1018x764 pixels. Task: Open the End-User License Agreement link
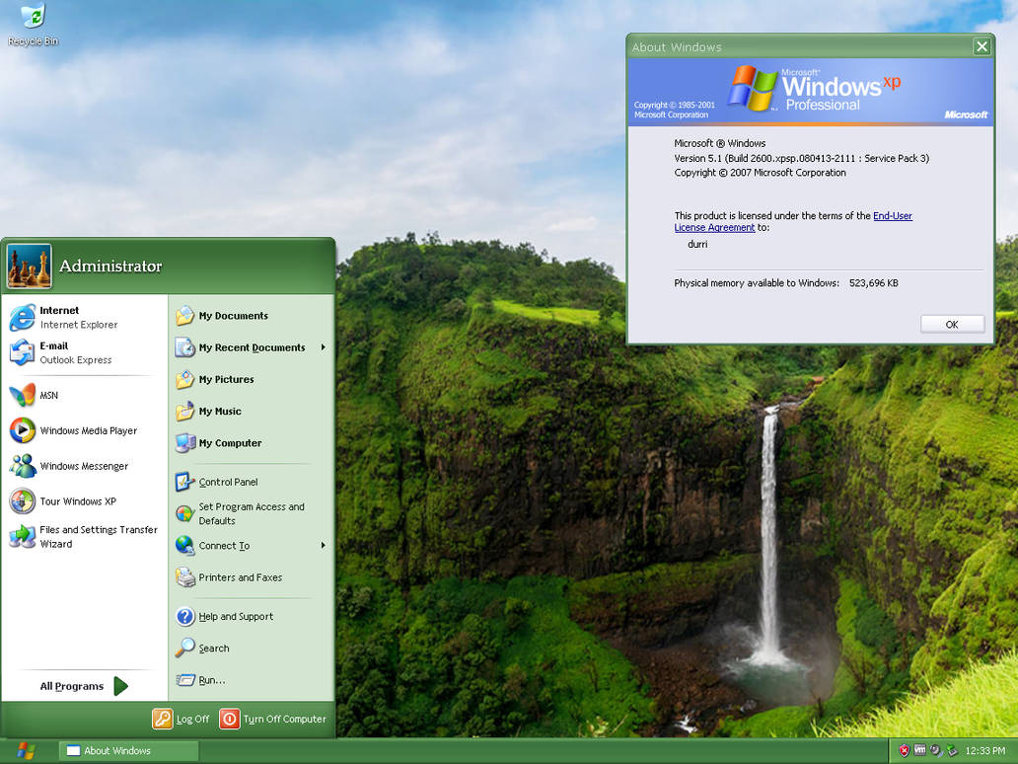coord(893,216)
